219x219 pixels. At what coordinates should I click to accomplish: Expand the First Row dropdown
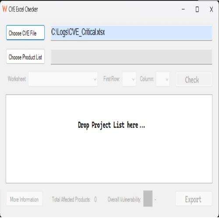[x=129, y=79]
